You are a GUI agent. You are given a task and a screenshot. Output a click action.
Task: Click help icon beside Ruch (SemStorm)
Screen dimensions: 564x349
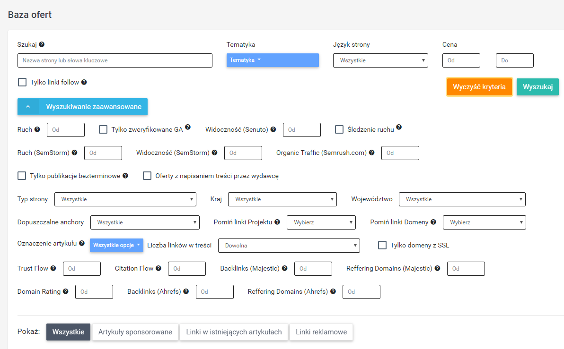click(x=74, y=153)
